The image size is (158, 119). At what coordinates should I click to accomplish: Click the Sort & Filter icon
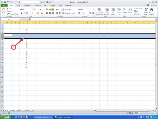[146, 10]
